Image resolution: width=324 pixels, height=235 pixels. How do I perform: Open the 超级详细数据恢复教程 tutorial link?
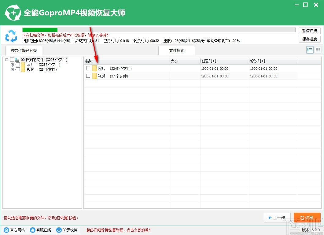click(x=118, y=230)
